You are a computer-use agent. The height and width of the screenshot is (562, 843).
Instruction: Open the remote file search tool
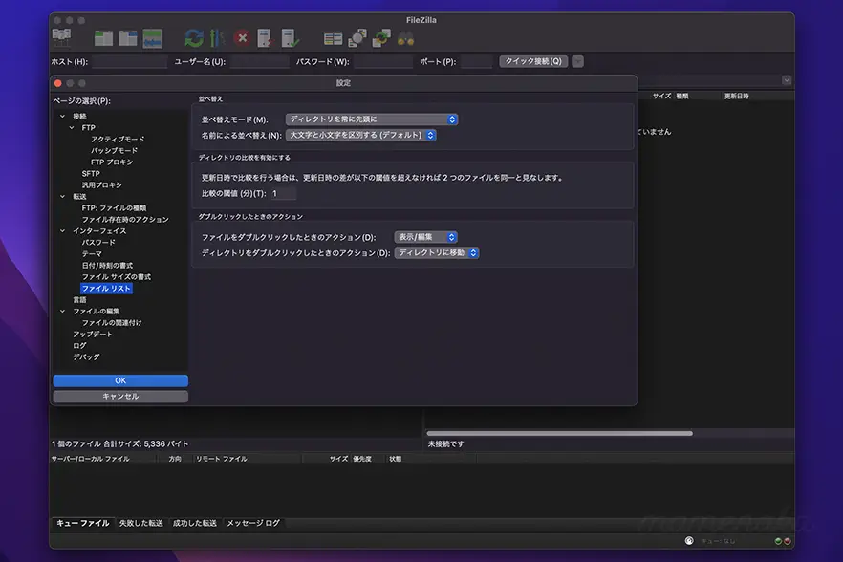click(x=405, y=38)
